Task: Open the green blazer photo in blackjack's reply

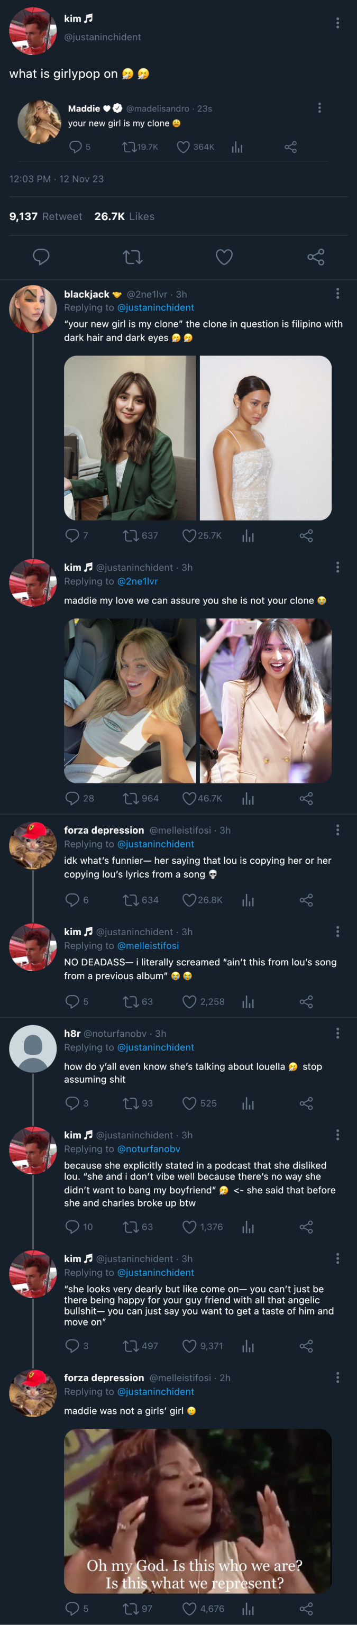Action: (130, 438)
